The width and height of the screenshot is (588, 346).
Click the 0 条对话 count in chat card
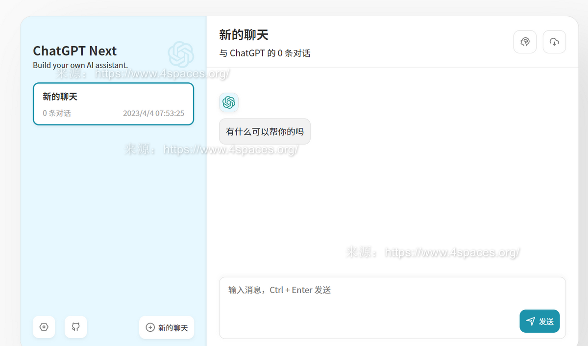pyautogui.click(x=57, y=113)
